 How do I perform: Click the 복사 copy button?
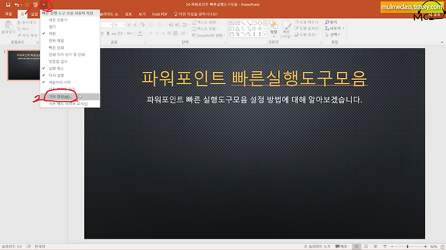(x=24, y=28)
